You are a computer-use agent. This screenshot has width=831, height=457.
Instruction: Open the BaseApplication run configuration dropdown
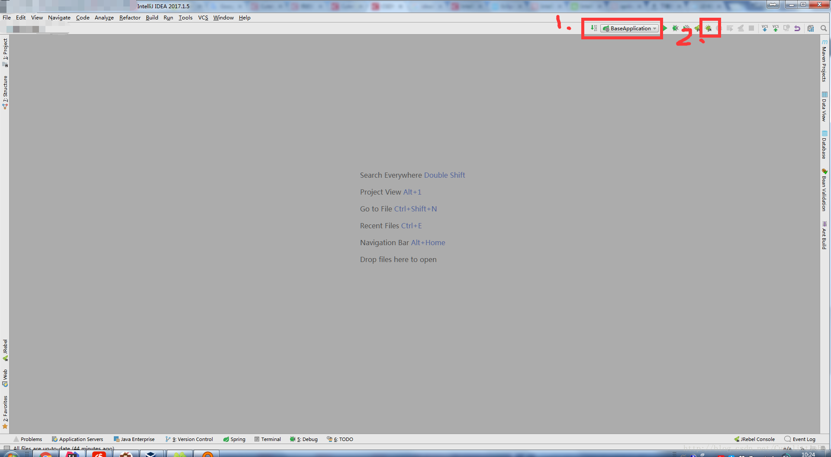(x=630, y=29)
